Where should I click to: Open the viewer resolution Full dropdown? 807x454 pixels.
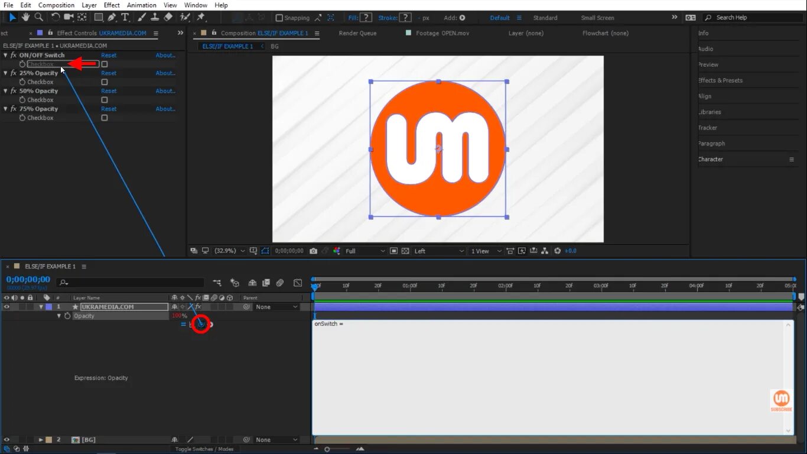click(365, 251)
